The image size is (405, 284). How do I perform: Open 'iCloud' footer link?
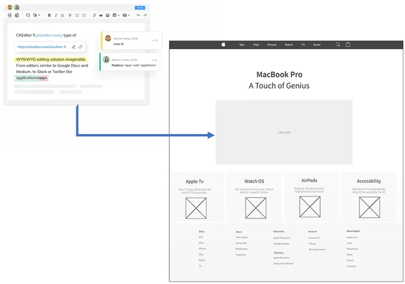pos(312,244)
